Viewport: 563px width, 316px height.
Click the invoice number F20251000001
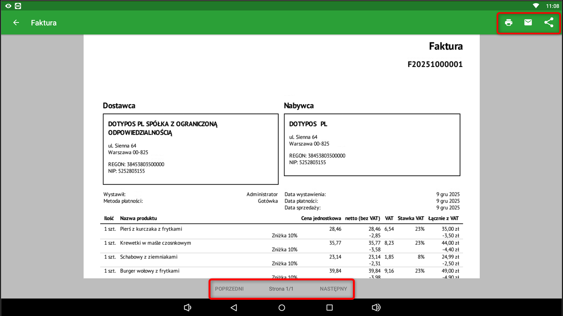pyautogui.click(x=435, y=64)
